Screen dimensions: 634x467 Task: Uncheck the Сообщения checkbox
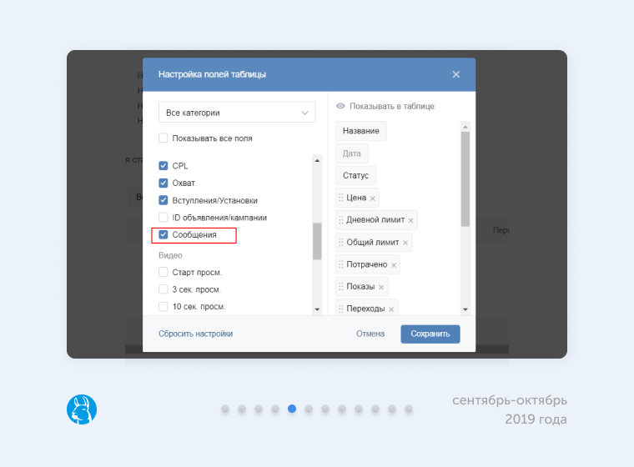(164, 235)
